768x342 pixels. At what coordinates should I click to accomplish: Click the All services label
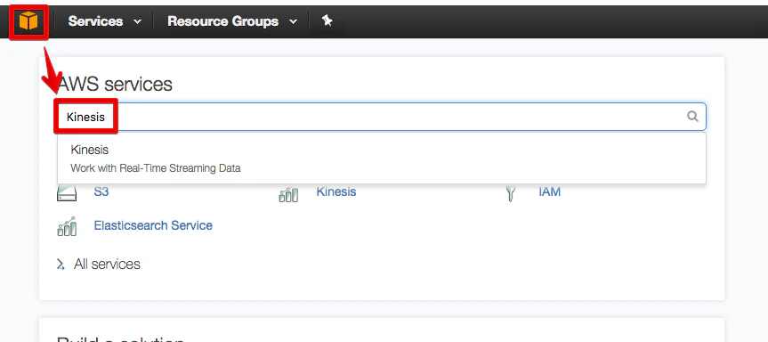click(x=107, y=265)
